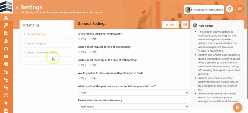Toggle the hamburger icon beside Settings panel title
This screenshot has height=113, width=248.
coord(24,25)
